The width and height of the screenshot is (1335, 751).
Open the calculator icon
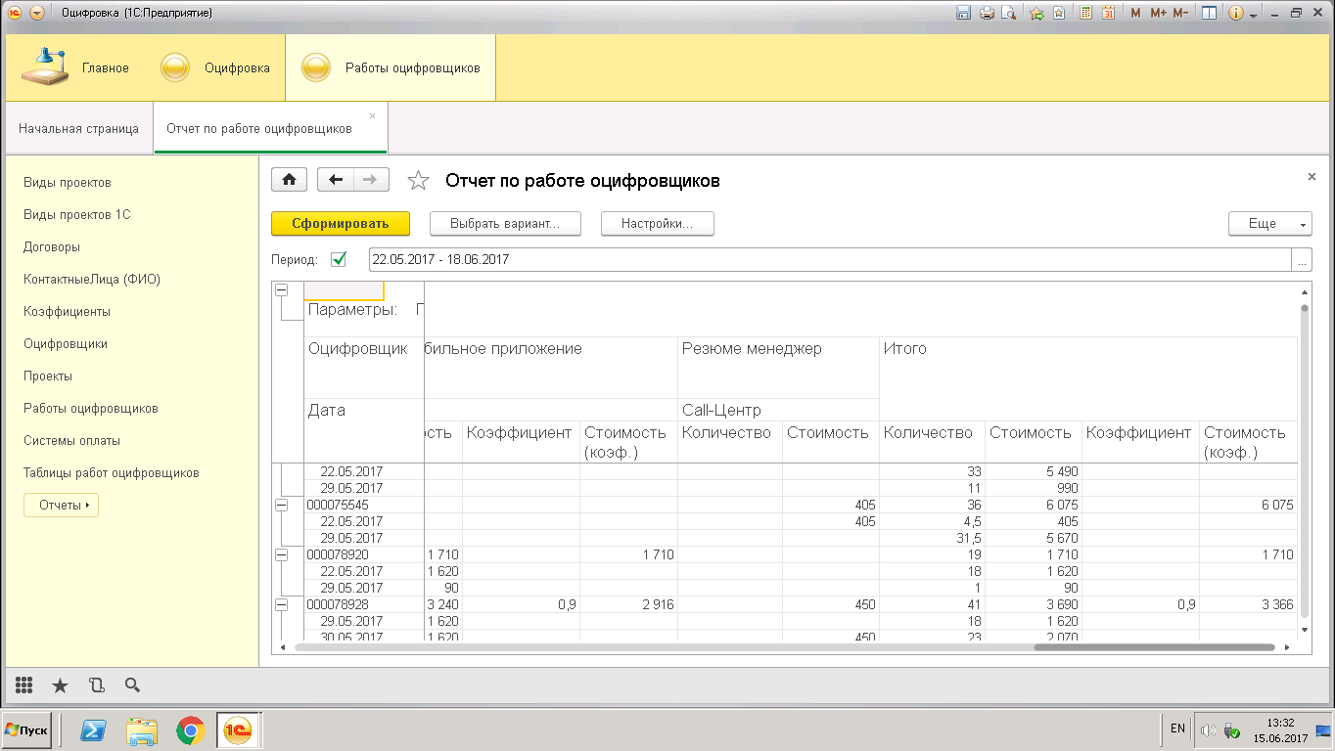(1086, 14)
